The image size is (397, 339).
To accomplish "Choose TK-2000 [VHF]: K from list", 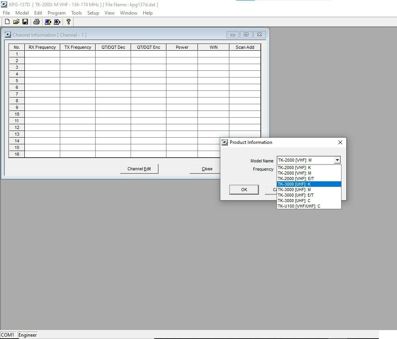I will tap(309, 168).
